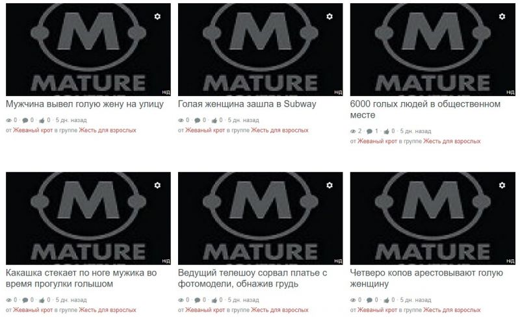Open the title Четверо копов арестовывают голую женщину
This screenshot has width=520, height=317.
(426, 278)
